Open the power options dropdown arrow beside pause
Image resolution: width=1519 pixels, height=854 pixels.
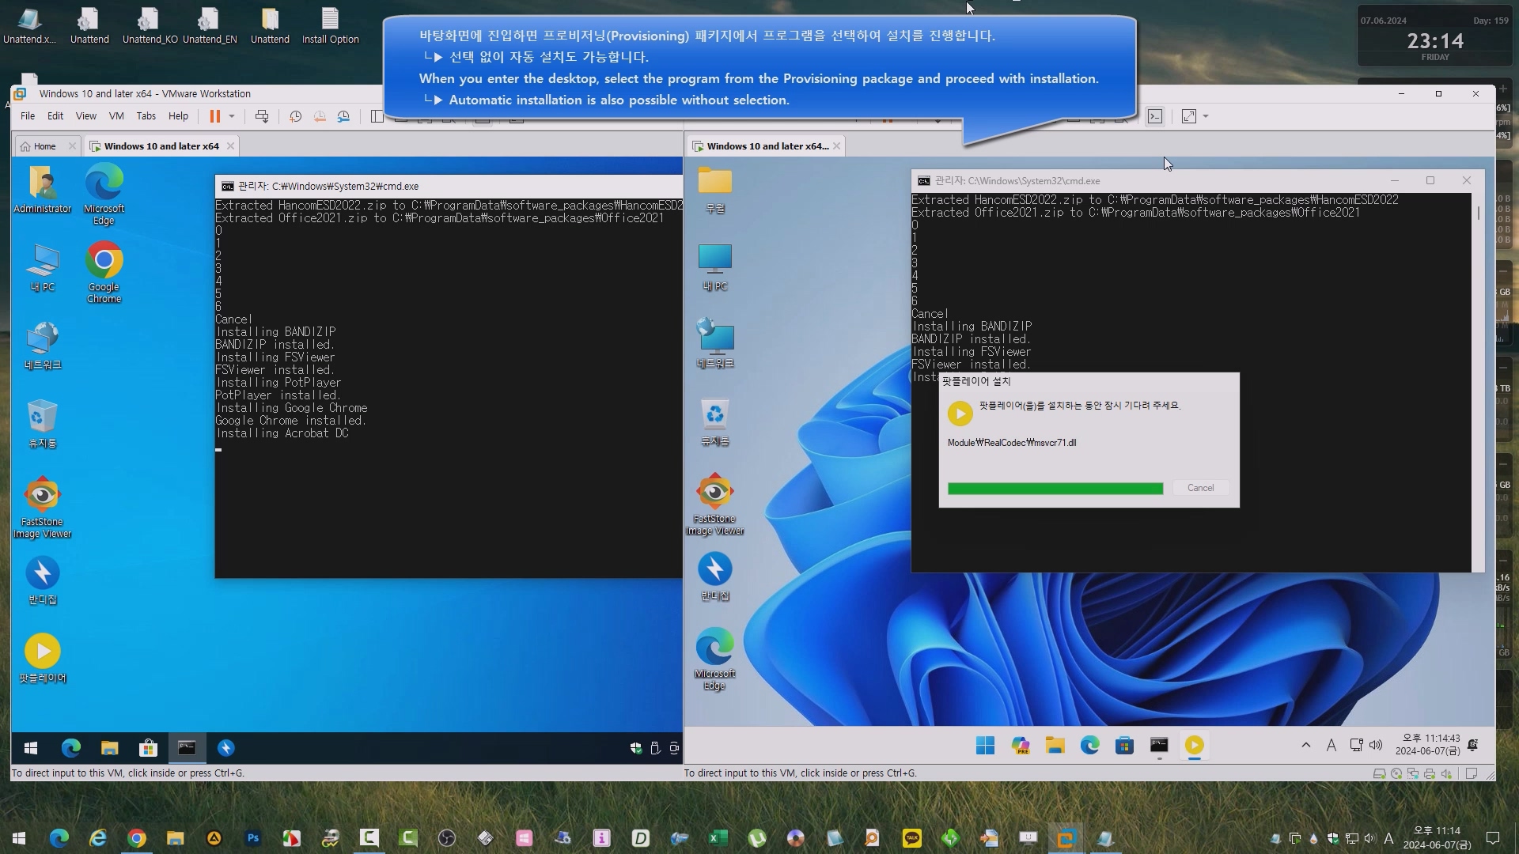[x=232, y=116]
